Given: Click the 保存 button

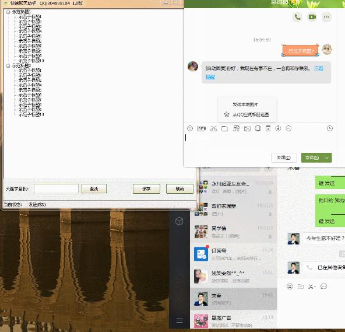Looking at the screenshot, I should [146, 189].
